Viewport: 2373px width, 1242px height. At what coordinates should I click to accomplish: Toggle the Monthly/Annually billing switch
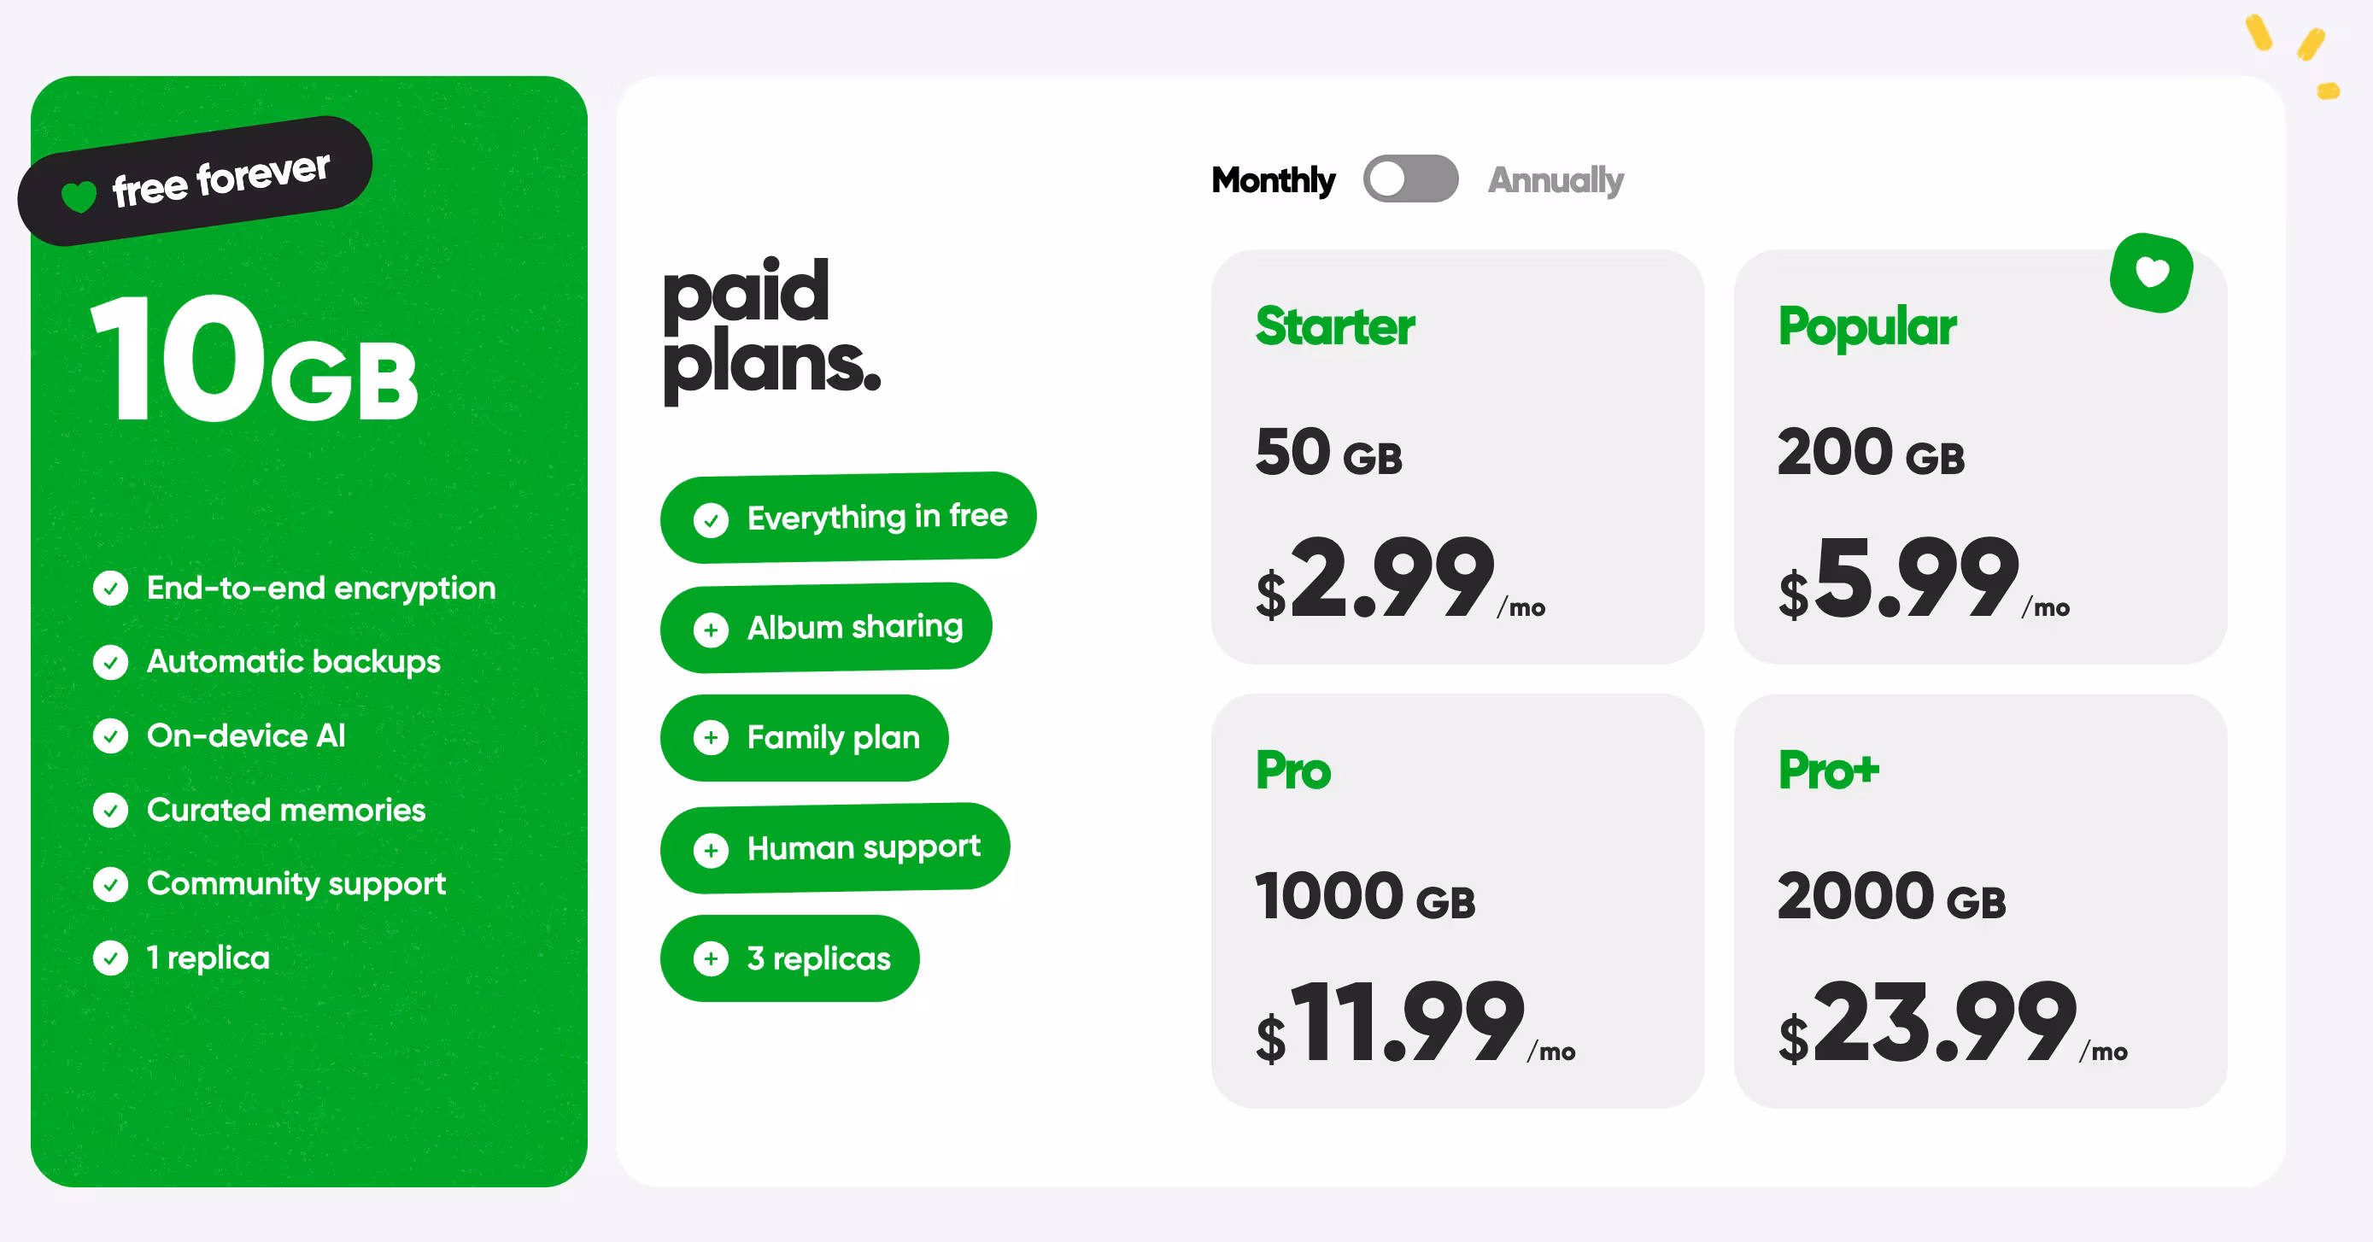pos(1410,179)
